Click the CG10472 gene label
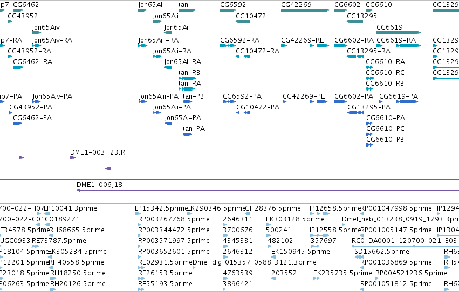Image resolution: width=459 pixels, height=292 pixels. coord(251,16)
